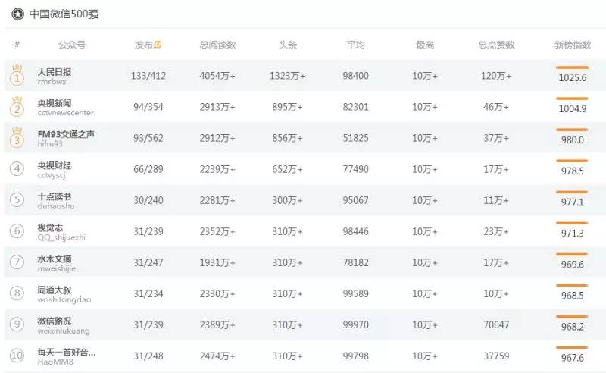Open the 每天一首好音... account link

[67, 353]
